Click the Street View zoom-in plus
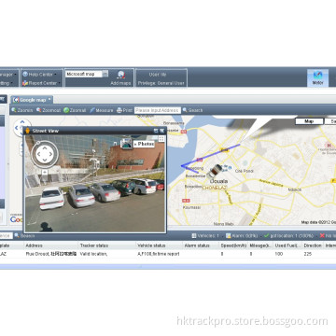336x336 pixels. pyautogui.click(x=45, y=172)
